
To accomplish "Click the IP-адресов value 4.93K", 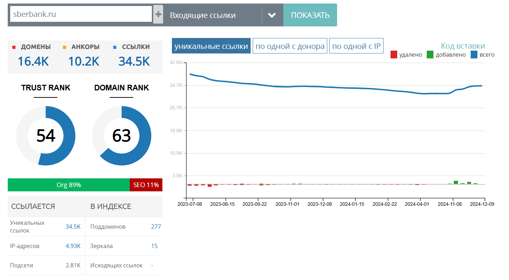I will point(73,246).
